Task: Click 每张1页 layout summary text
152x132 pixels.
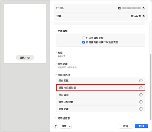Action: tap(61, 56)
